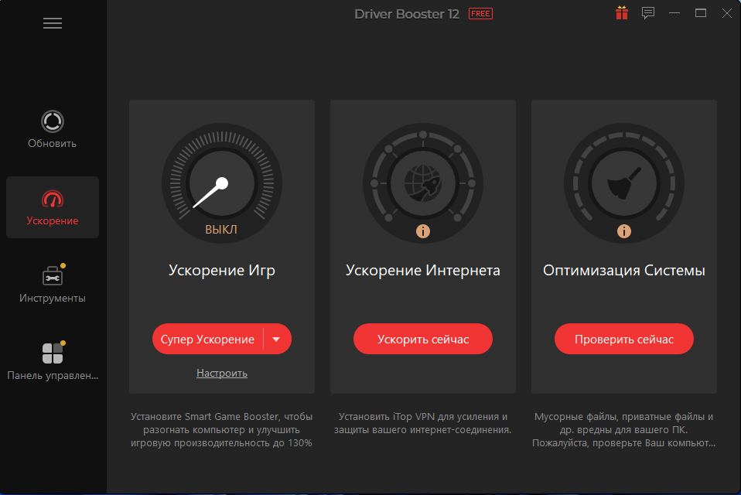This screenshot has height=495, width=741.
Task: Click the Ускорение Игр card title
Action: click(222, 270)
